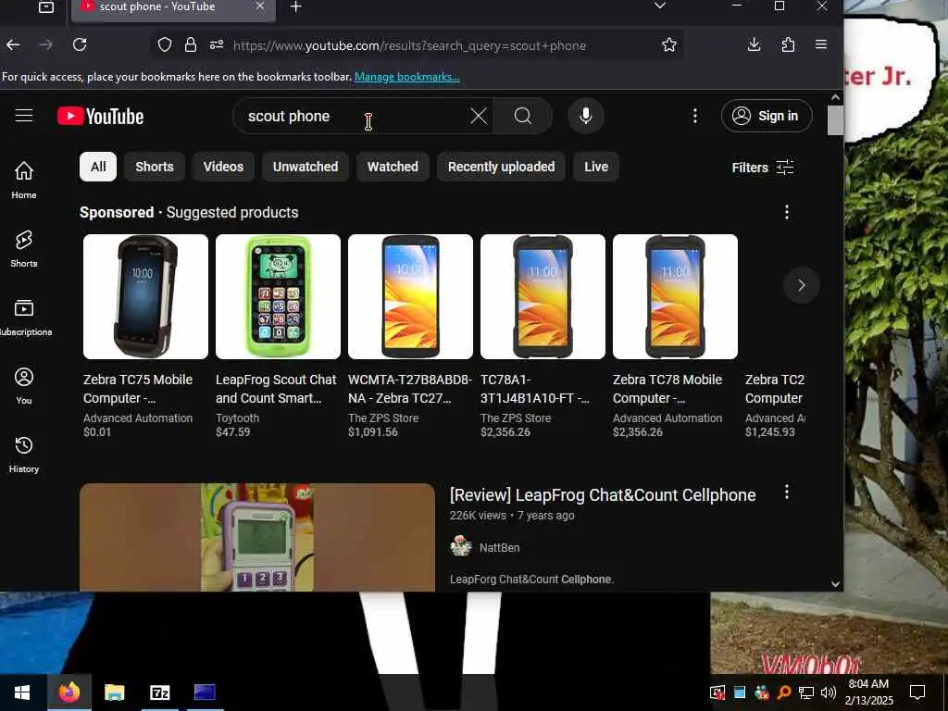Open Firefox extensions puzzle icon
Image resolution: width=948 pixels, height=711 pixels.
click(788, 44)
